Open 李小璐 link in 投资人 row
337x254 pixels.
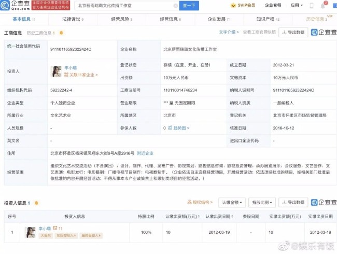coord(71,68)
